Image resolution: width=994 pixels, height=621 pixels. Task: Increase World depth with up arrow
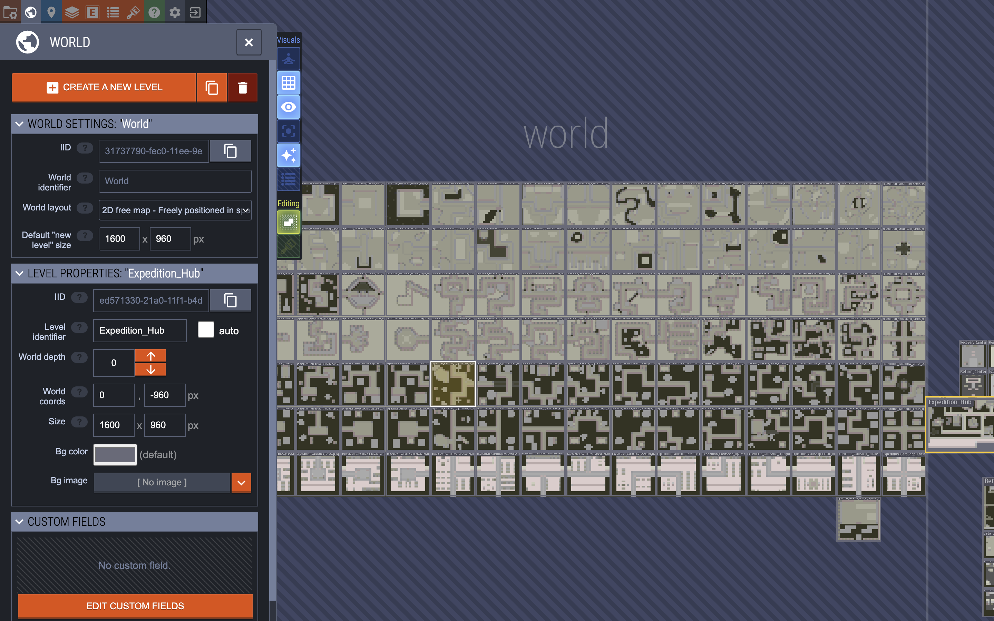click(x=151, y=356)
